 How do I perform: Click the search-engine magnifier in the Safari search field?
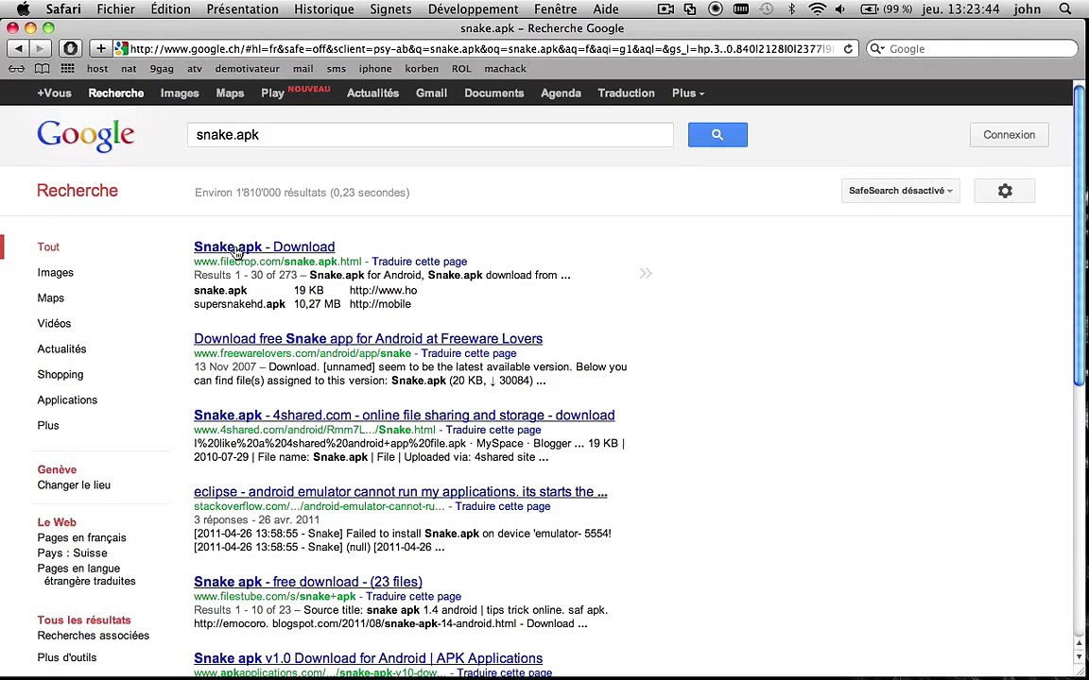877,48
